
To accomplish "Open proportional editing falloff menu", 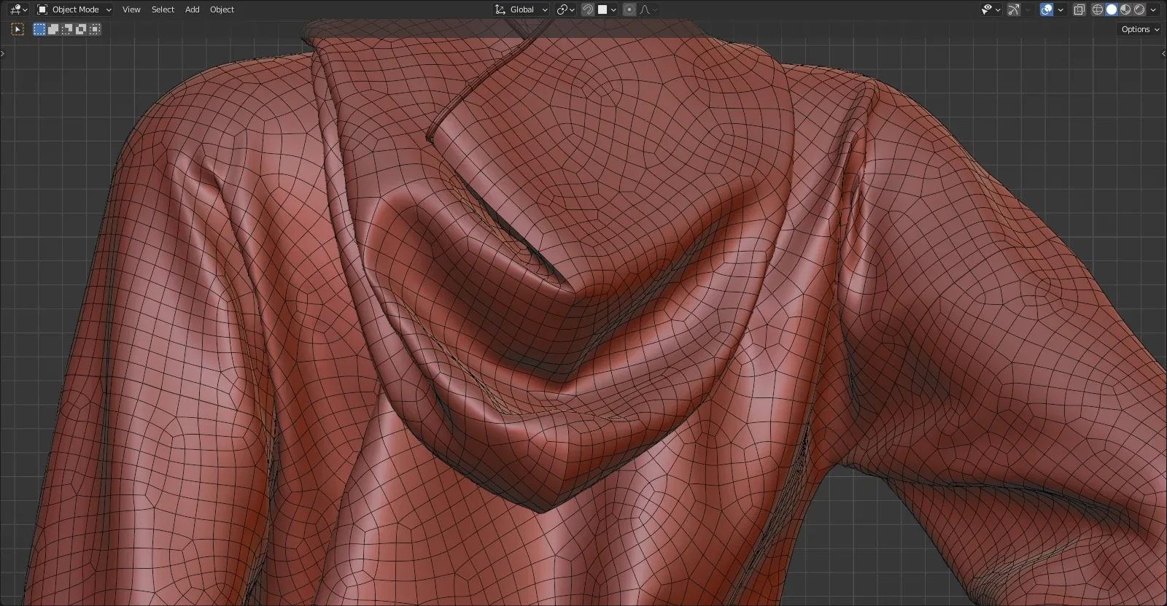I will pyautogui.click(x=648, y=9).
